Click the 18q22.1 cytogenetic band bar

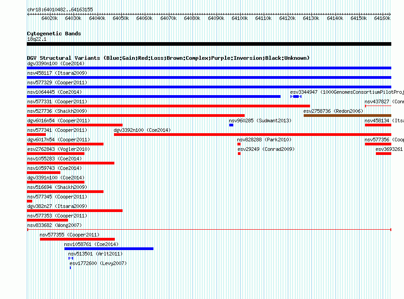coord(209,44)
